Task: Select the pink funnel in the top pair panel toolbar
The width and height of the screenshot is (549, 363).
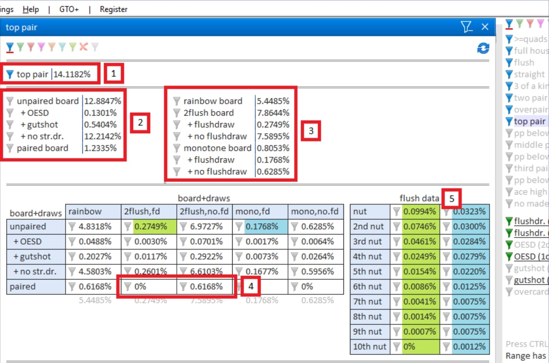Action: [41, 47]
